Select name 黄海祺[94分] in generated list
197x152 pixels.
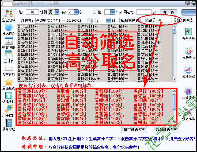[x=88, y=75]
